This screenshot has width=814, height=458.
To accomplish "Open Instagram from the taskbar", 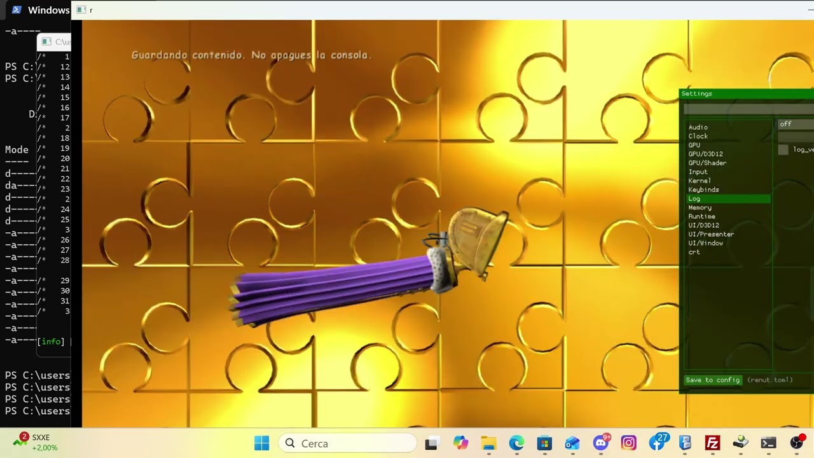I will coord(628,443).
